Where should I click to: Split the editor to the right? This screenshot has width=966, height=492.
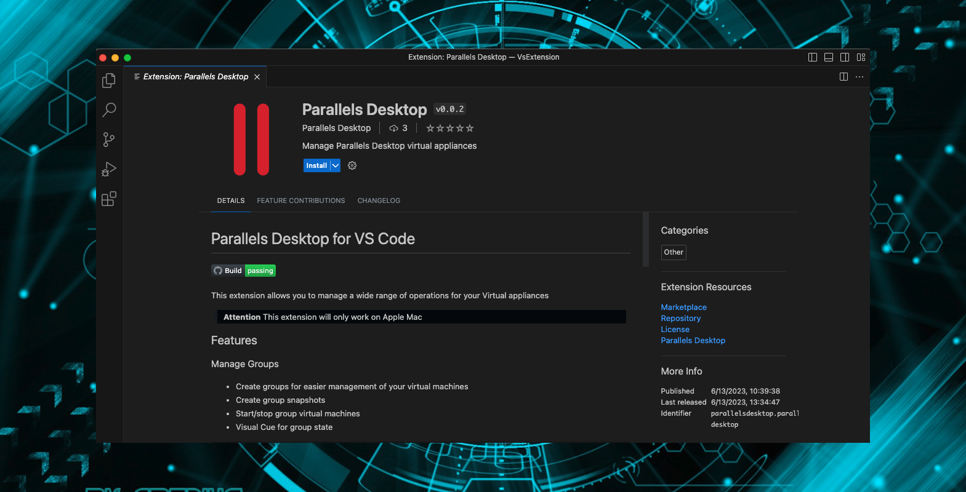843,77
